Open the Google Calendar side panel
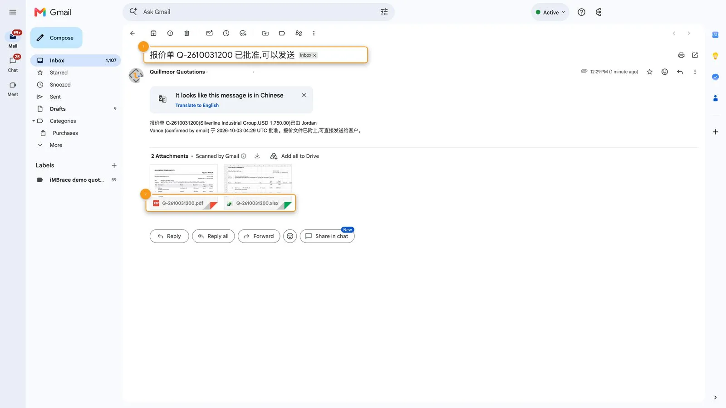This screenshot has width=726, height=408. pos(715,35)
